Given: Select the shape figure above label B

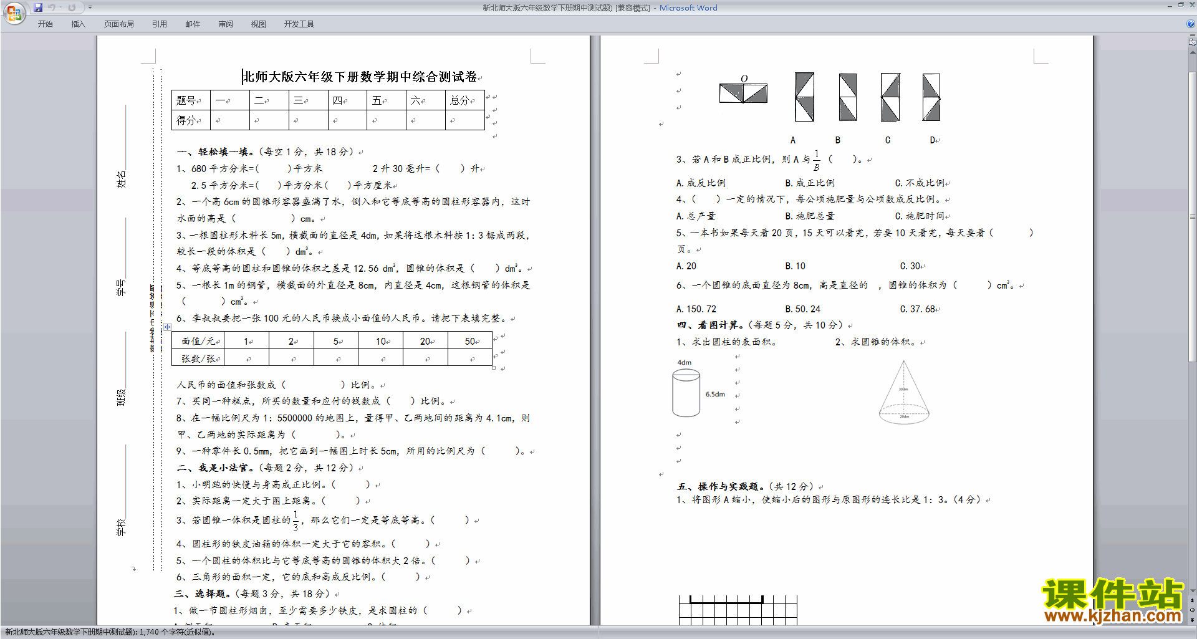Looking at the screenshot, I should pyautogui.click(x=847, y=97).
